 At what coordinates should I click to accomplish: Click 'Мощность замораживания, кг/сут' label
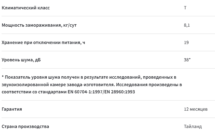39,25
